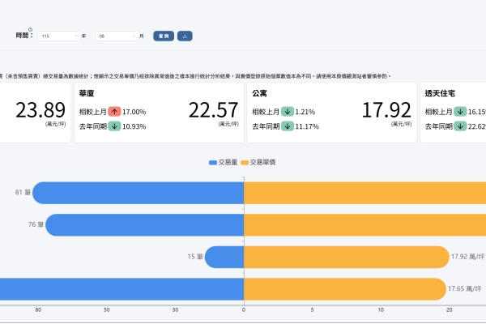Click the 透天住宅 card title
486x324 pixels.
(x=440, y=93)
